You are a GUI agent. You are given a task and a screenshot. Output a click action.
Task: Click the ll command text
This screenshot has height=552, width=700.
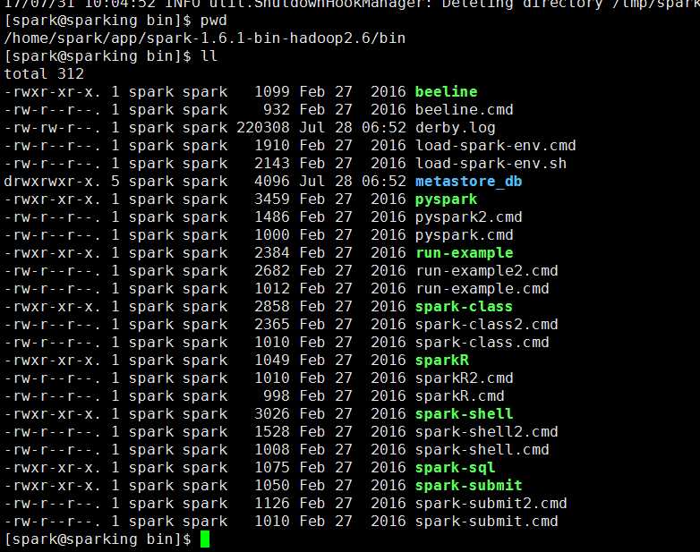tap(209, 56)
